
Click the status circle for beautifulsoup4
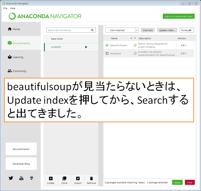tap(135, 45)
